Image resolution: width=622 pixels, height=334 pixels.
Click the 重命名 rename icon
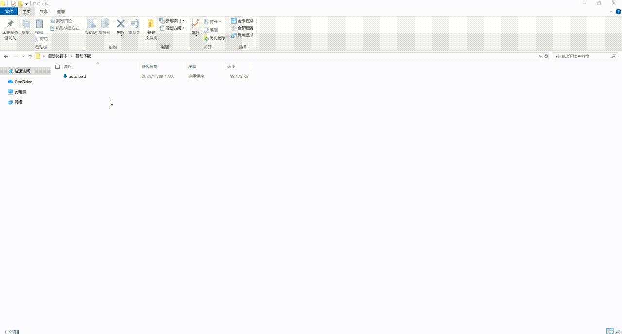[134, 24]
